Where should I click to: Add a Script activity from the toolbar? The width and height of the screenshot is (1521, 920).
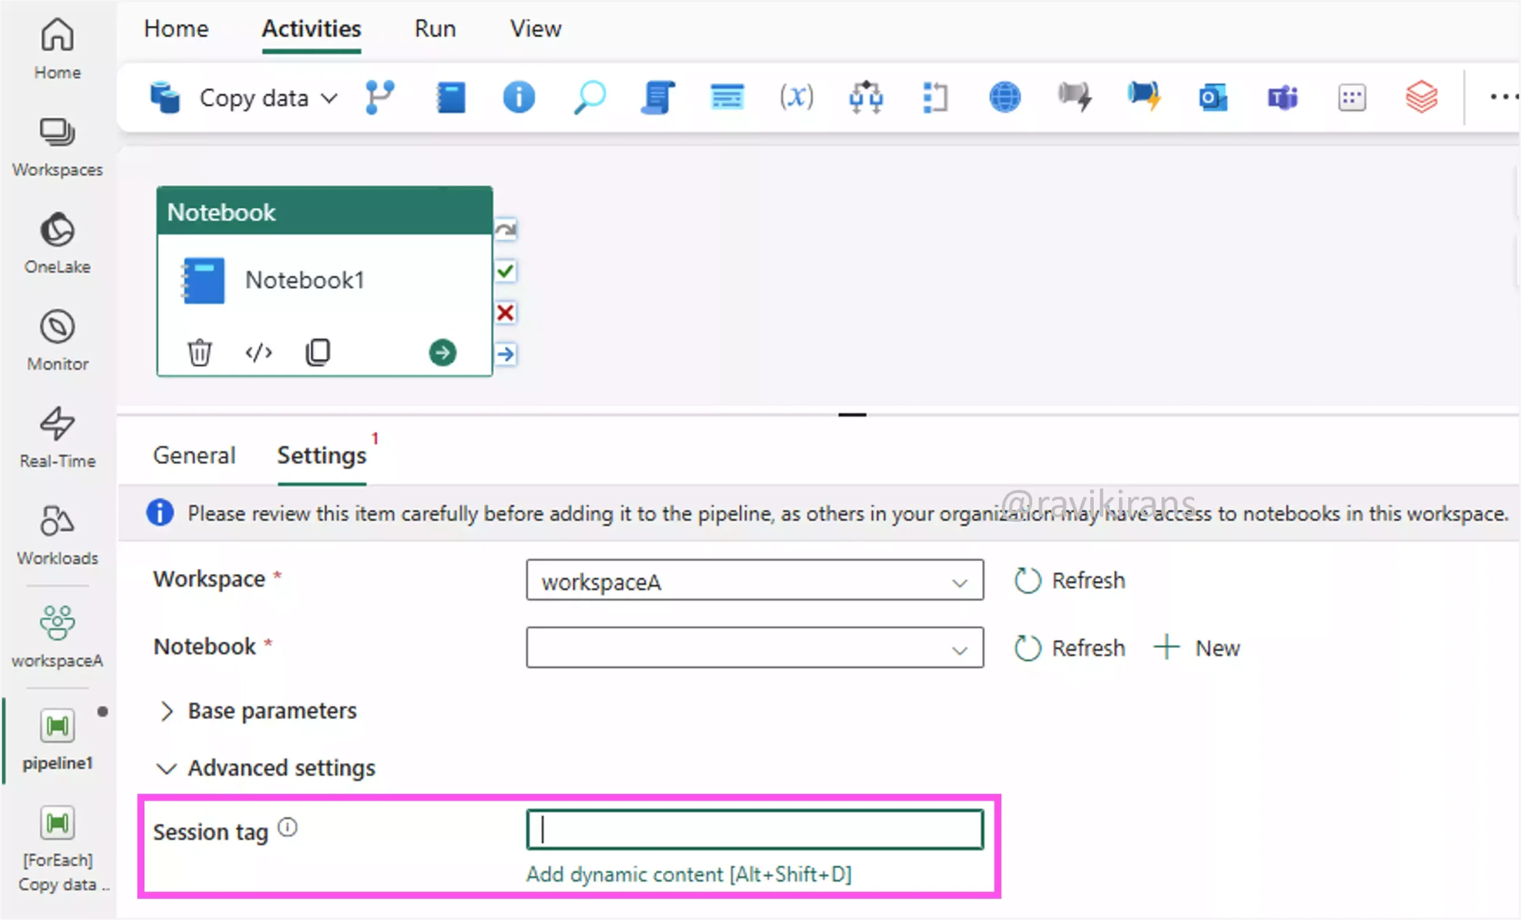click(657, 97)
